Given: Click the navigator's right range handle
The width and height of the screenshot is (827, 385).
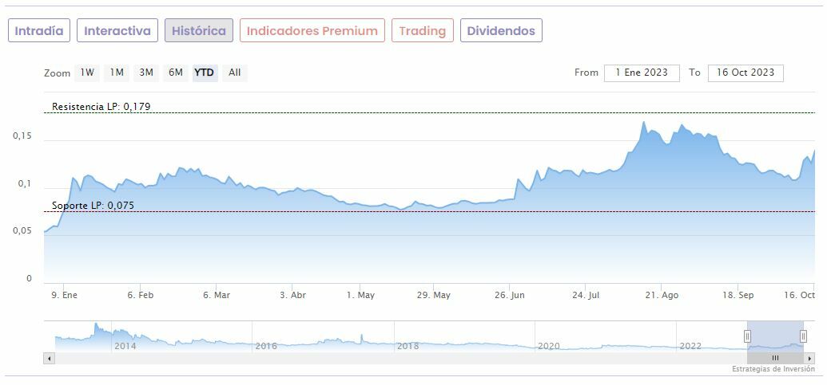Looking at the screenshot, I should tap(803, 336).
